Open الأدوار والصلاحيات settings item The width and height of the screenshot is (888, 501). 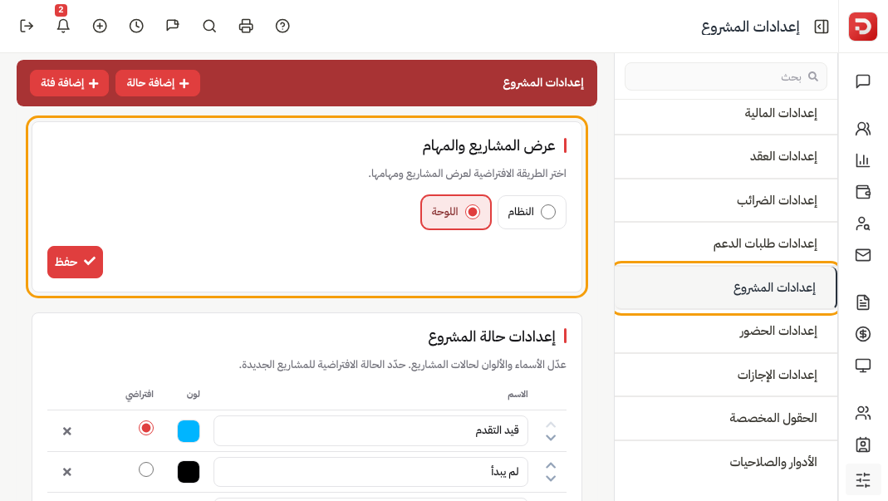coord(725,462)
